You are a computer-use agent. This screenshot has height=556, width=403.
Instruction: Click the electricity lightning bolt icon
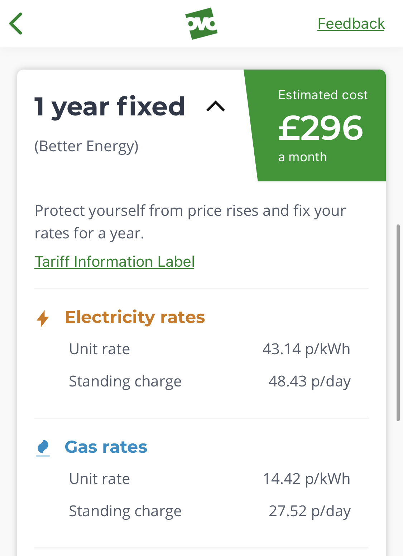point(43,318)
